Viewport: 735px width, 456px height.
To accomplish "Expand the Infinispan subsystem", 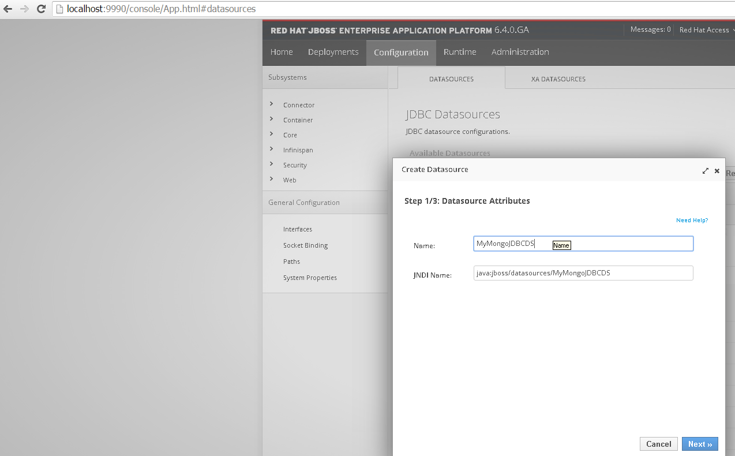I will point(272,149).
